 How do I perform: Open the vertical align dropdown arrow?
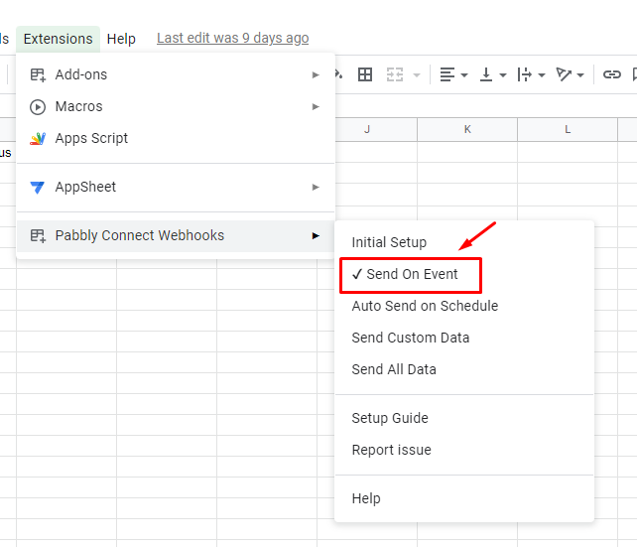click(502, 75)
